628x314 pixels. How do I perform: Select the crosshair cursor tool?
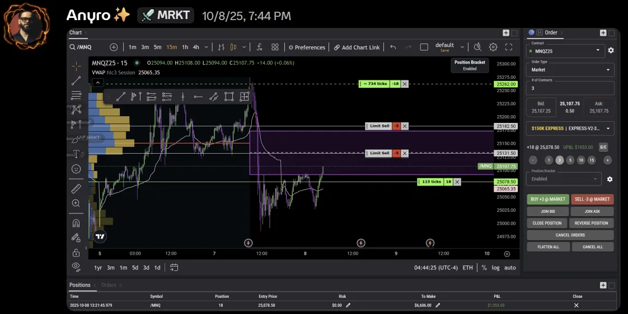tap(76, 65)
